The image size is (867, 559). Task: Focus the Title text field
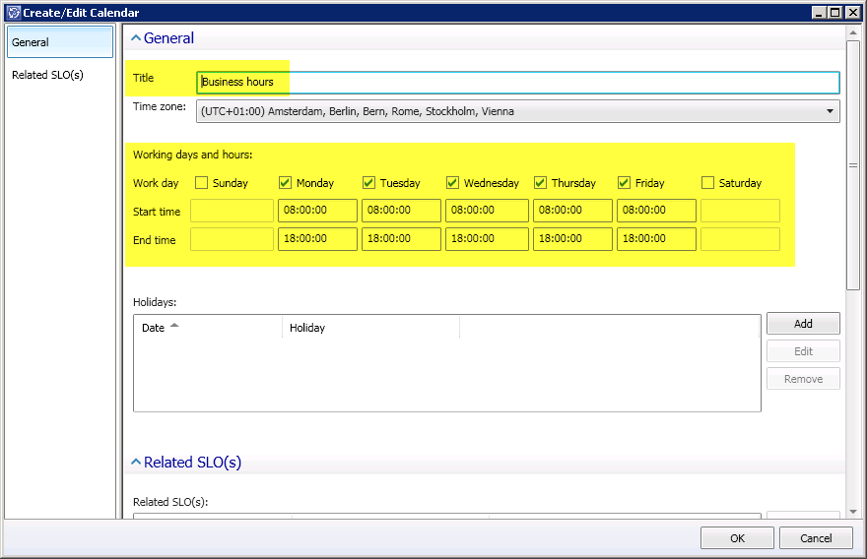point(517,82)
